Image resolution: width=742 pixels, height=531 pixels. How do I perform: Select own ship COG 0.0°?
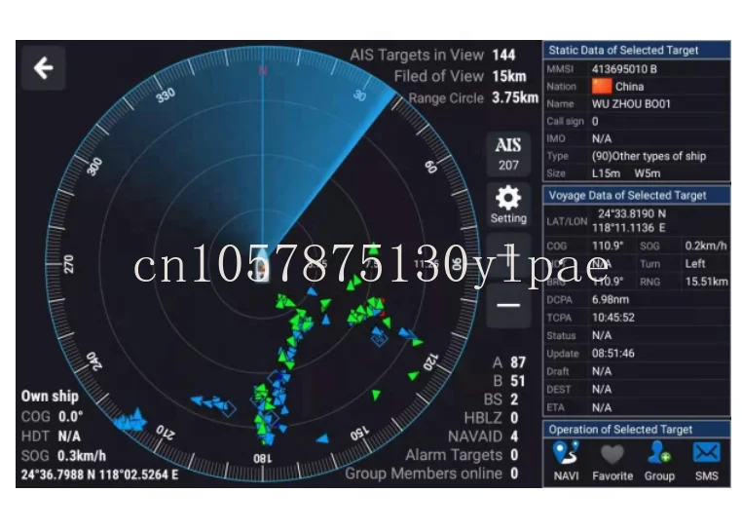click(70, 417)
